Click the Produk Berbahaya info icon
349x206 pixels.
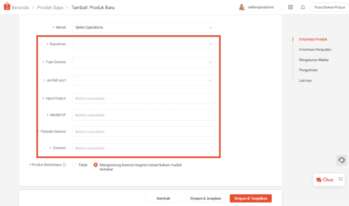pos(64,165)
